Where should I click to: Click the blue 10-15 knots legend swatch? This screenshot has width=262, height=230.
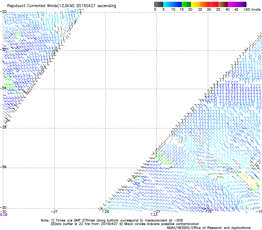[x=177, y=4]
